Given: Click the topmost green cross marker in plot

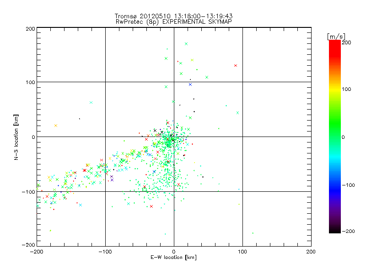Looking at the screenshot, I should click(x=186, y=44).
